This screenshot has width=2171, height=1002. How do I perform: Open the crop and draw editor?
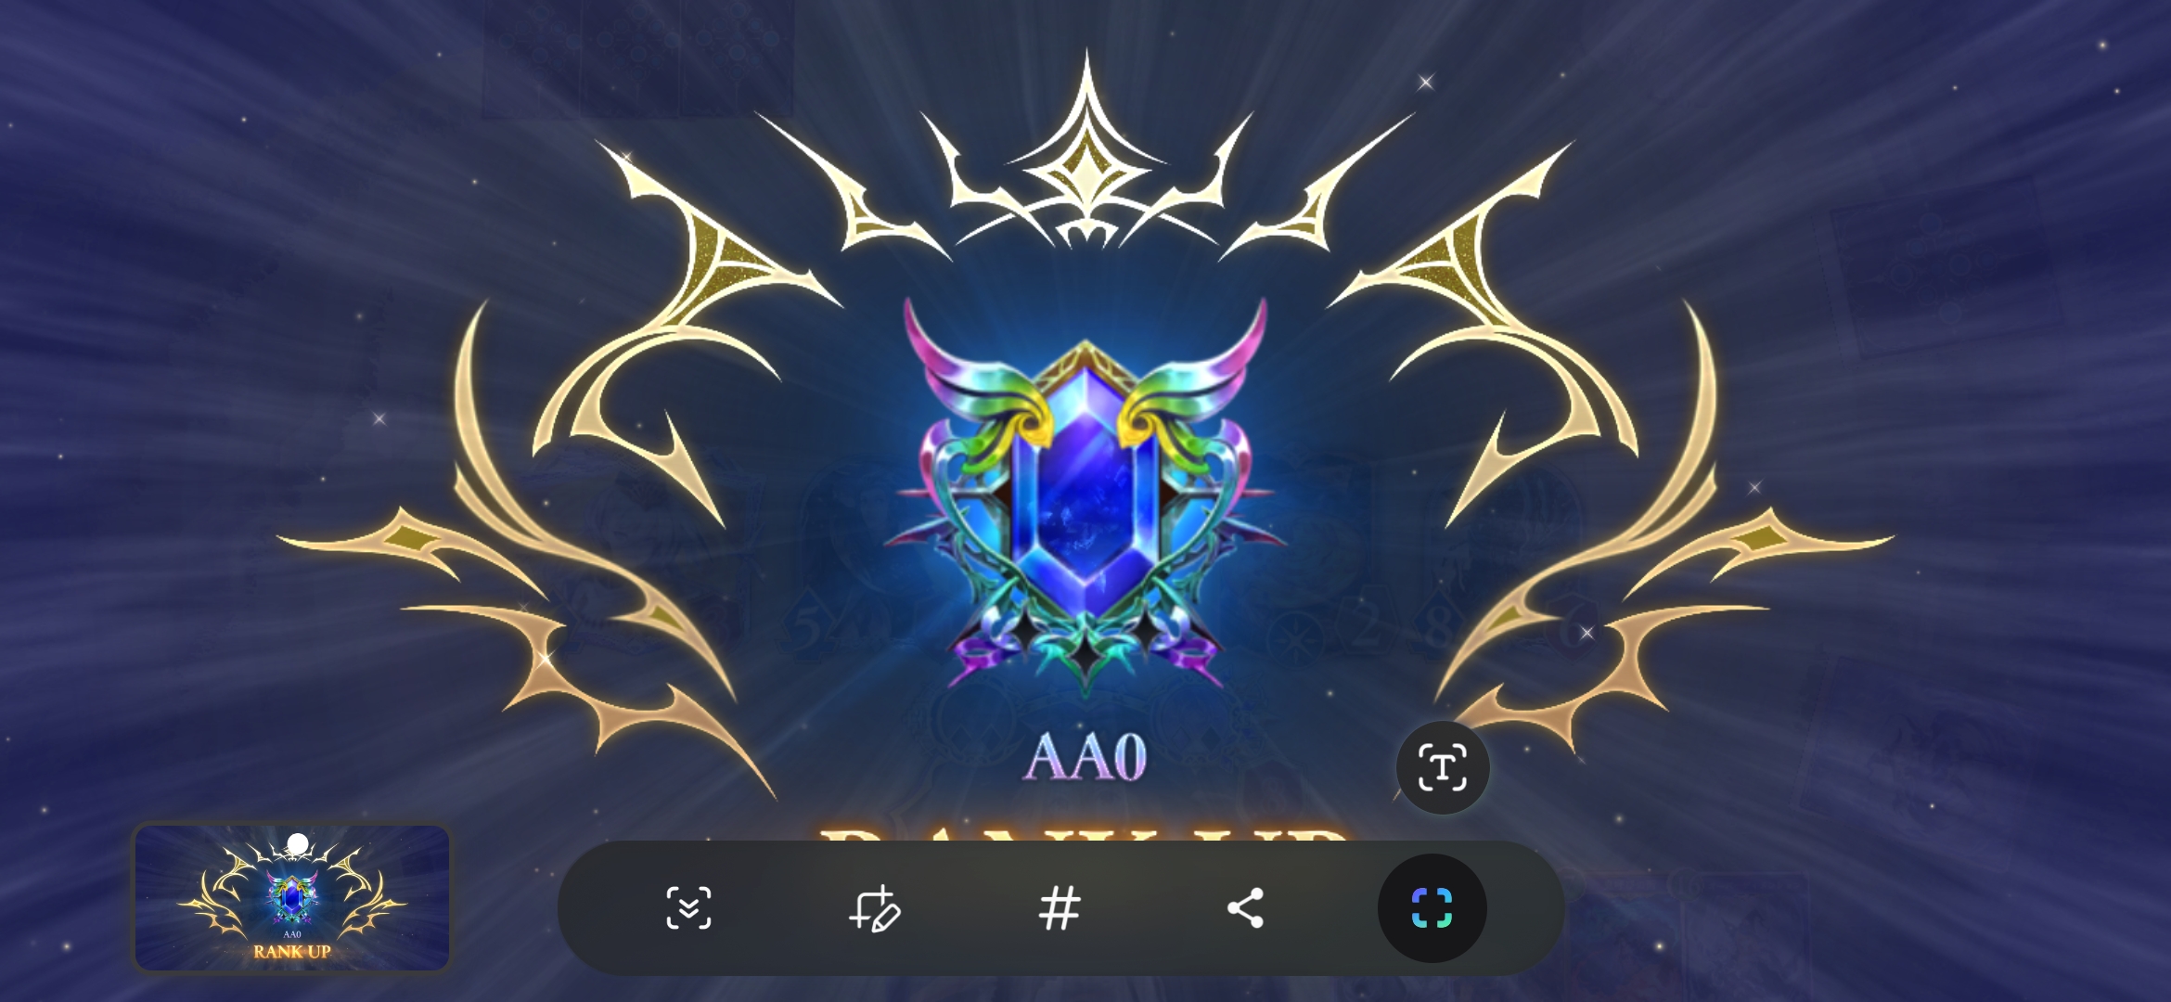point(874,907)
